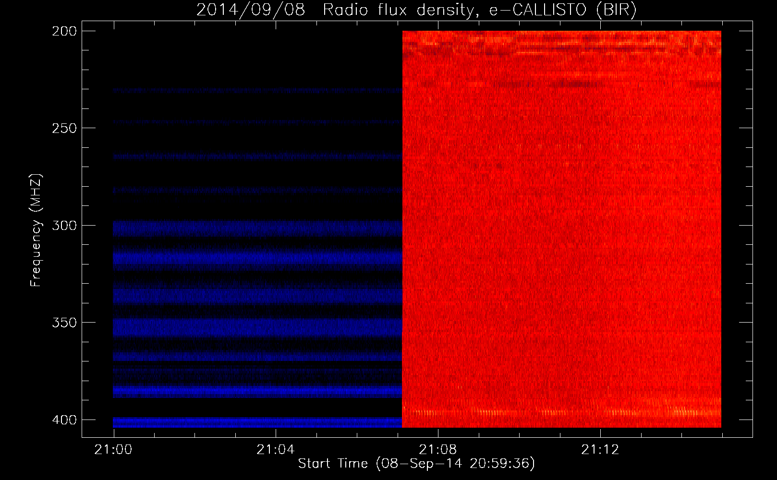Click the 21:04 time tick label
The image size is (777, 480).
(x=276, y=450)
